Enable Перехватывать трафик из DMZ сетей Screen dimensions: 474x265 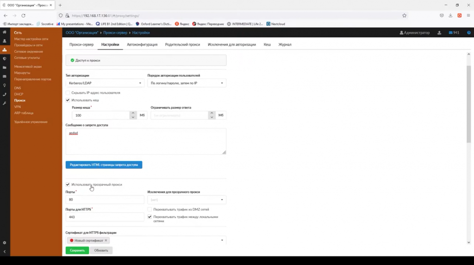150,209
